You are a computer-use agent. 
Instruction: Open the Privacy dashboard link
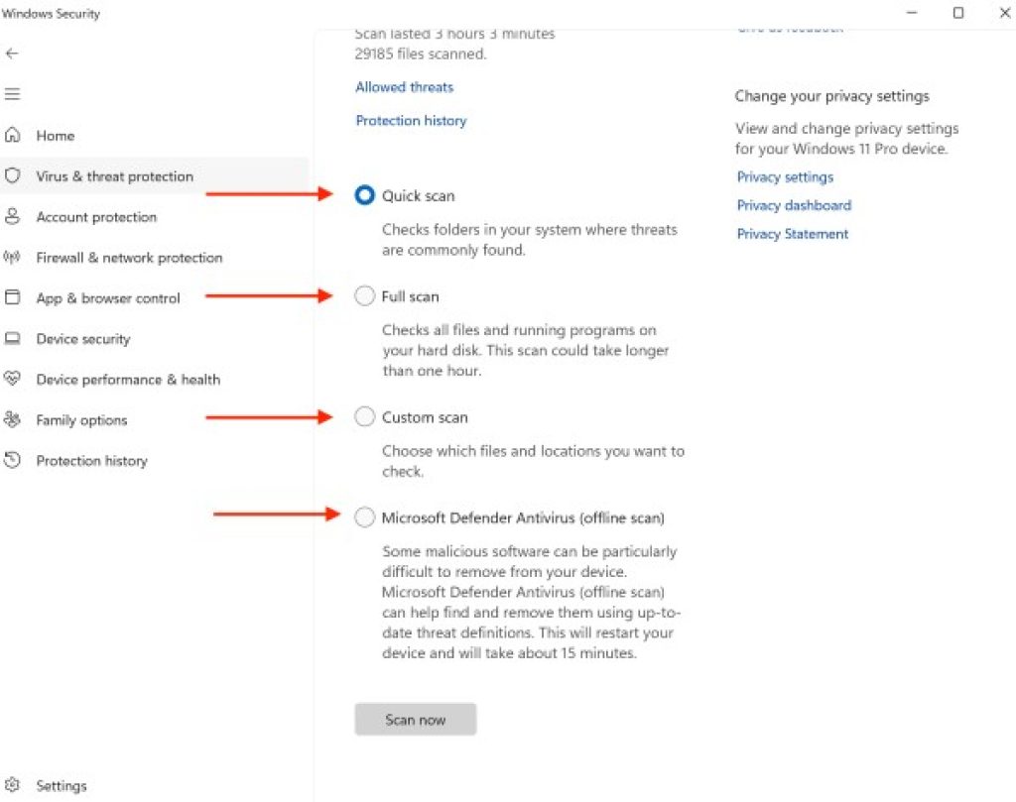794,206
